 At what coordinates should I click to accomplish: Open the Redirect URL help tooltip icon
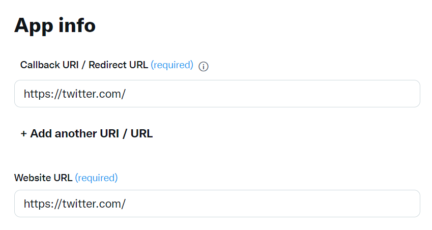(204, 66)
